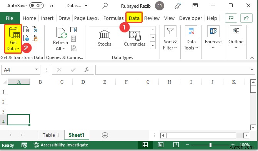This screenshot has width=258, height=151.
Task: Click the vertical scrollbar down arrow
Action: (x=253, y=127)
